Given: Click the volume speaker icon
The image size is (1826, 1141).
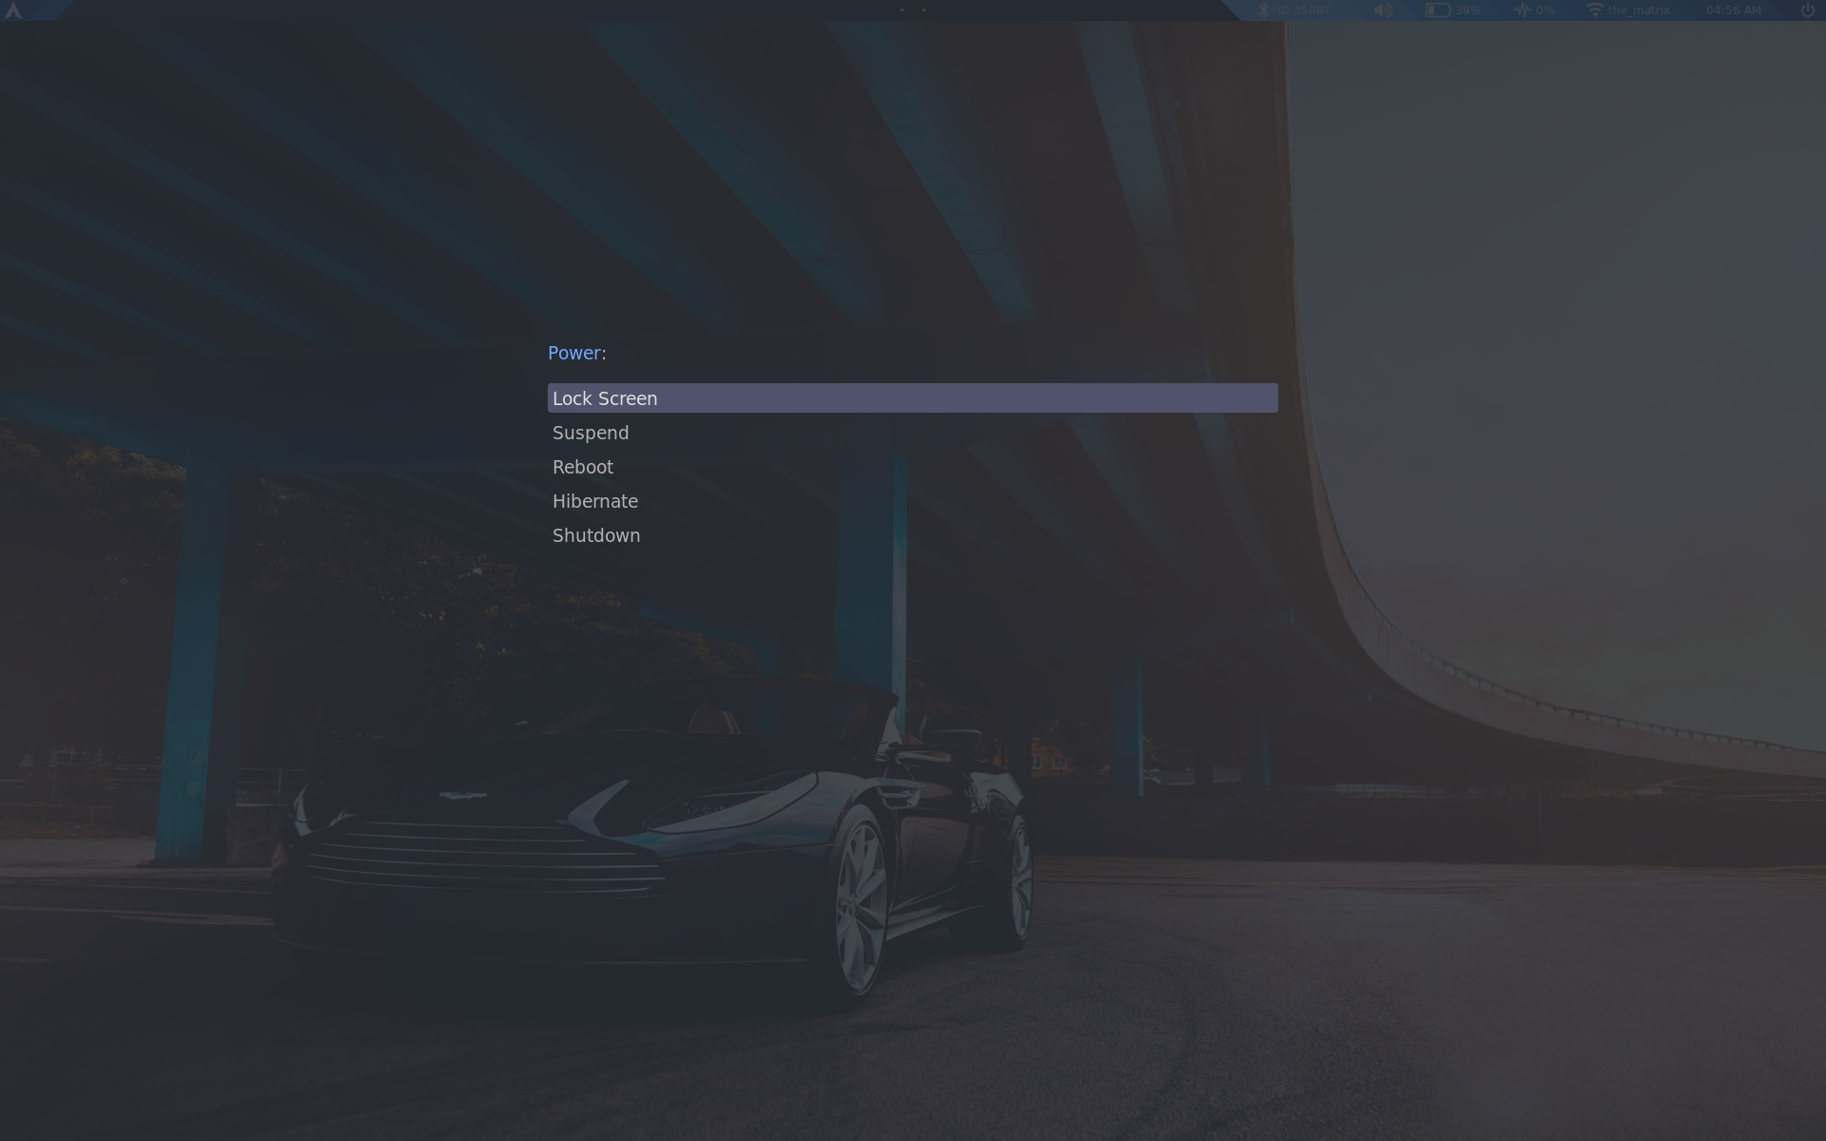Looking at the screenshot, I should tap(1383, 10).
